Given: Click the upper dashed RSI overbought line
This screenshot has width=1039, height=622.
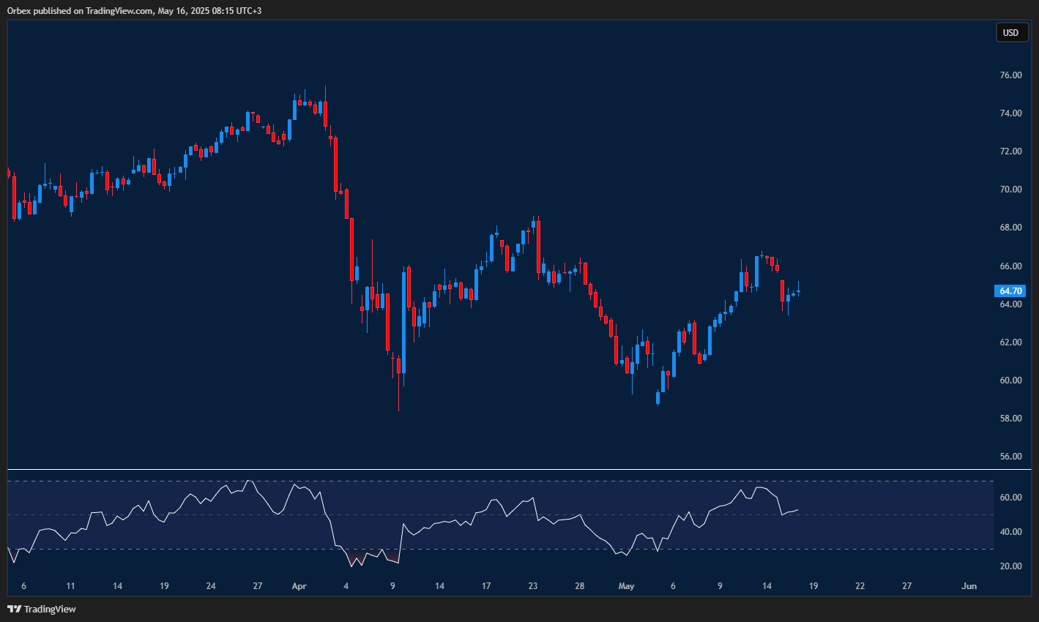Looking at the screenshot, I should [513, 481].
